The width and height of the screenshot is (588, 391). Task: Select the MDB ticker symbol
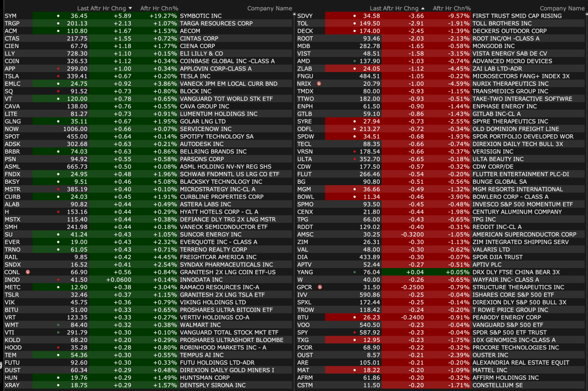coord(304,46)
